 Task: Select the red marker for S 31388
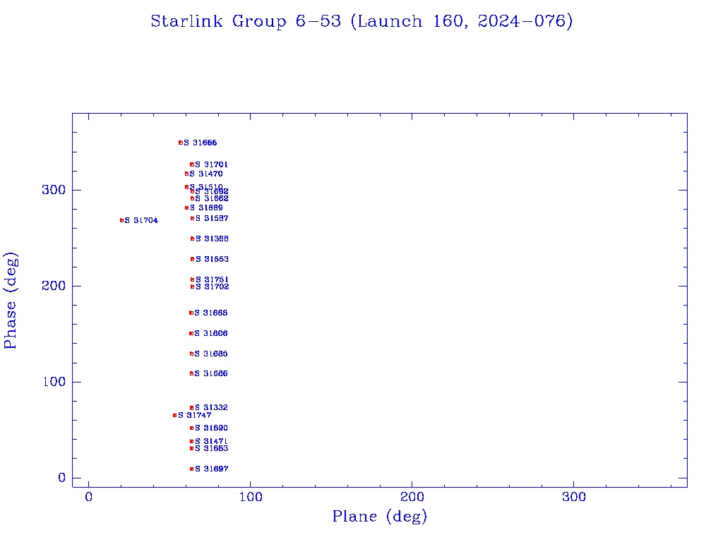[x=192, y=239]
